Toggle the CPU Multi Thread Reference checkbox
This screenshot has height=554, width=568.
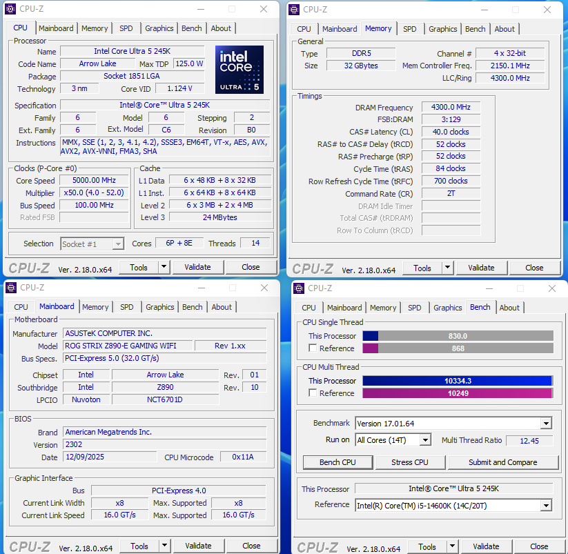pos(313,393)
